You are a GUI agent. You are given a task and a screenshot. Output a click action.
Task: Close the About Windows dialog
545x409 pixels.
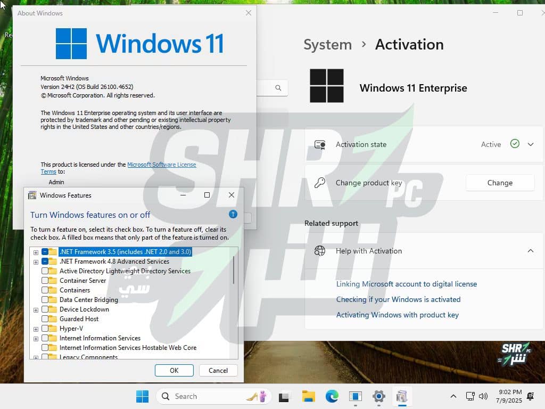249,13
